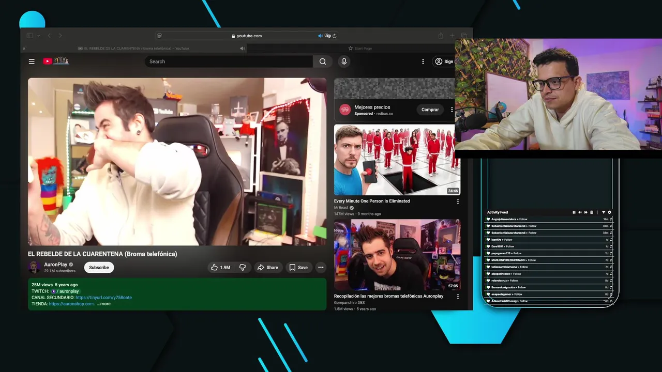Mute audio from address bar speaker icon
The height and width of the screenshot is (372, 662).
pos(320,36)
